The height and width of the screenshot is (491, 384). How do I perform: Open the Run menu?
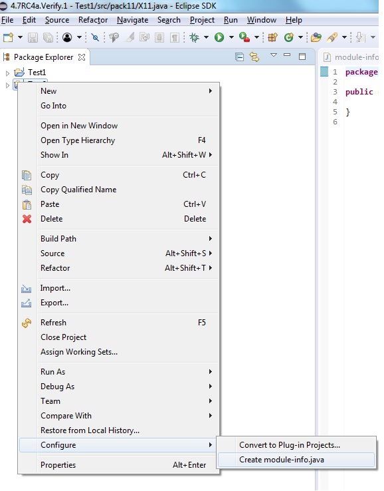click(231, 20)
